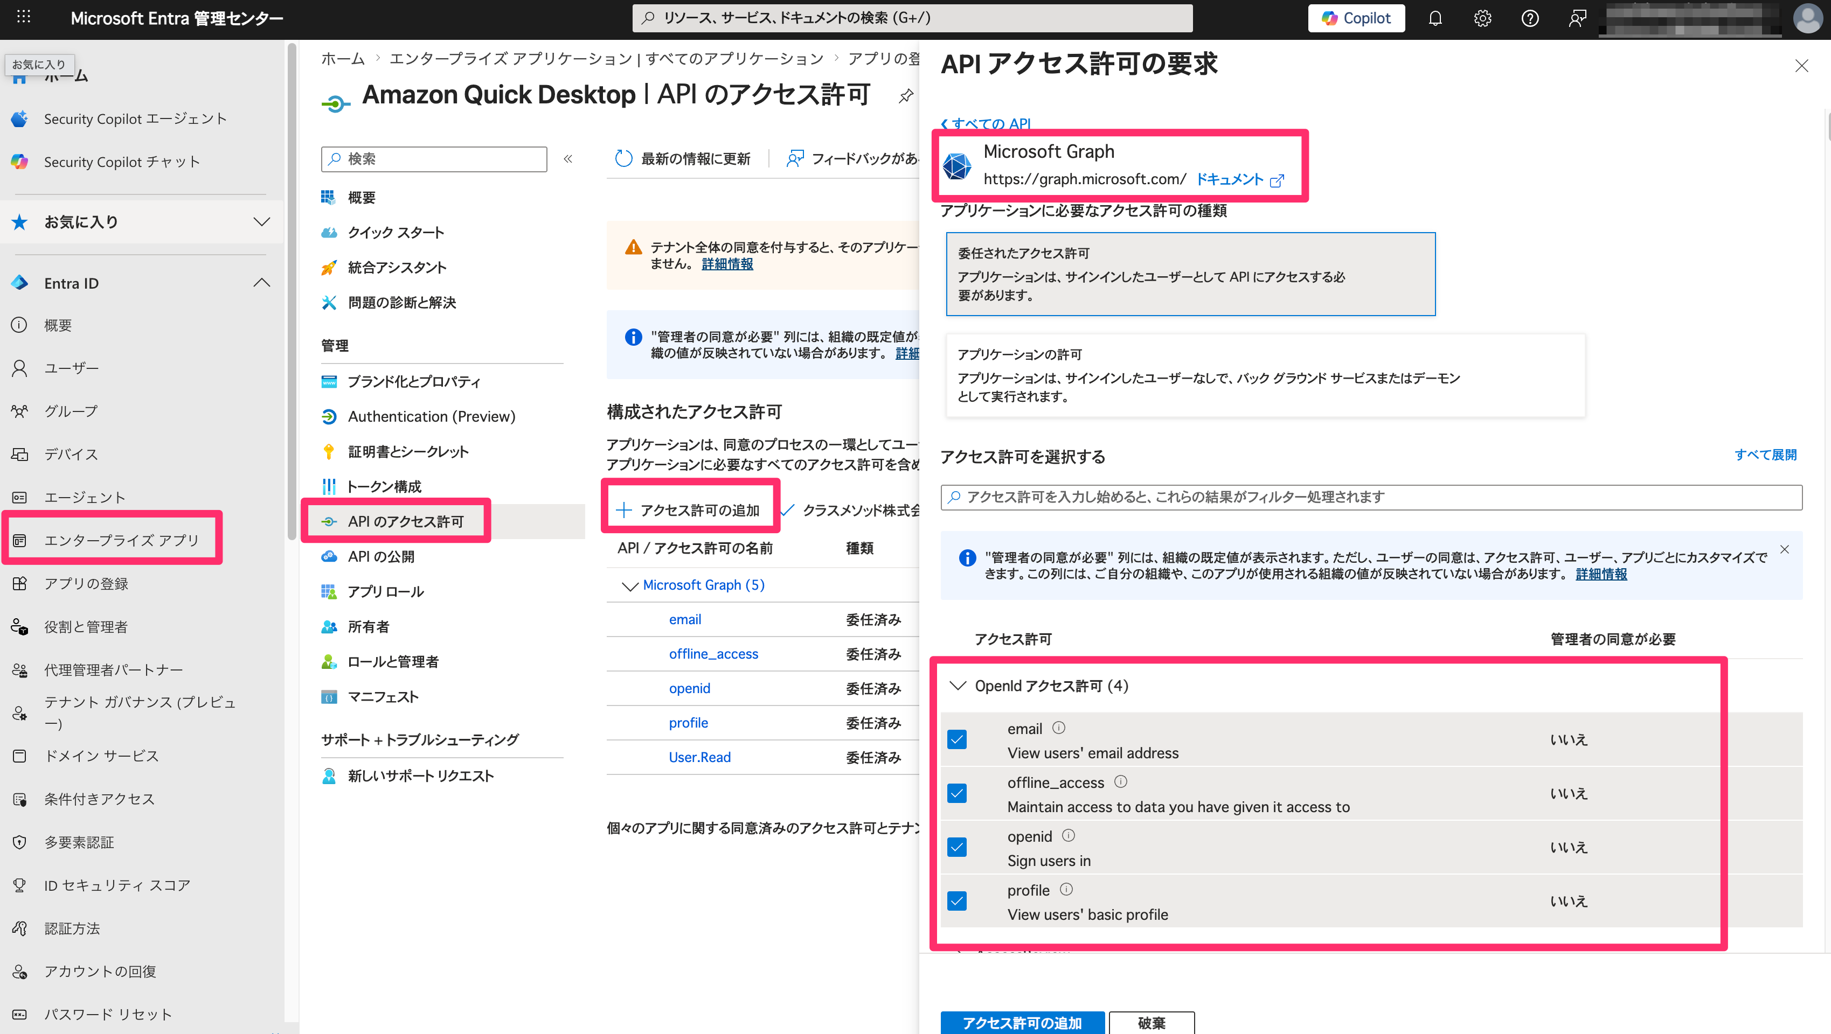Image resolution: width=1831 pixels, height=1034 pixels.
Task: Open エンタープライズ アプリ in the sidebar
Action: [x=121, y=541]
